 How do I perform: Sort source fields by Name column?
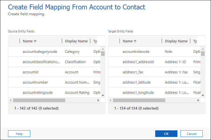pyautogui.click(x=30, y=41)
